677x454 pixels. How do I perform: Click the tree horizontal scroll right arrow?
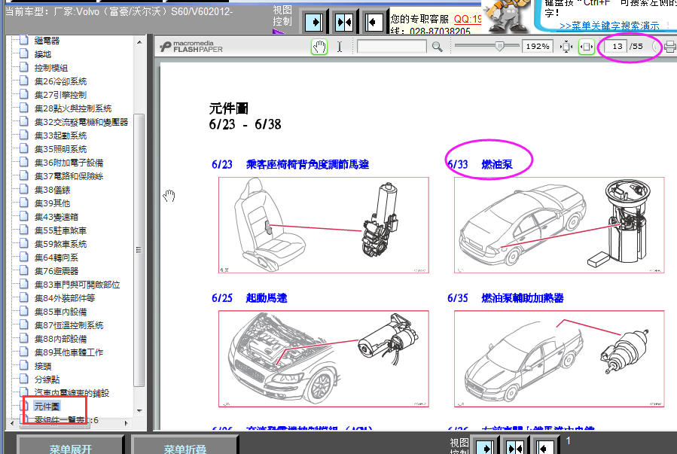point(126,423)
